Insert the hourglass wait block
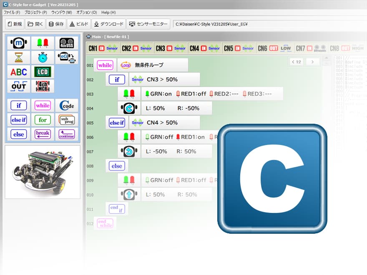This screenshot has height=275, width=367. pyautogui.click(x=19, y=57)
